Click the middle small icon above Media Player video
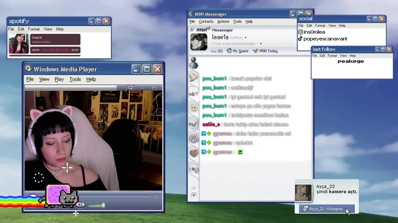 [142, 88]
